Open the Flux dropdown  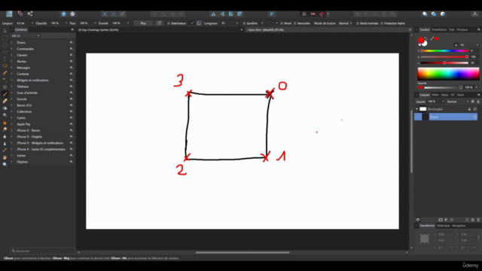point(95,23)
